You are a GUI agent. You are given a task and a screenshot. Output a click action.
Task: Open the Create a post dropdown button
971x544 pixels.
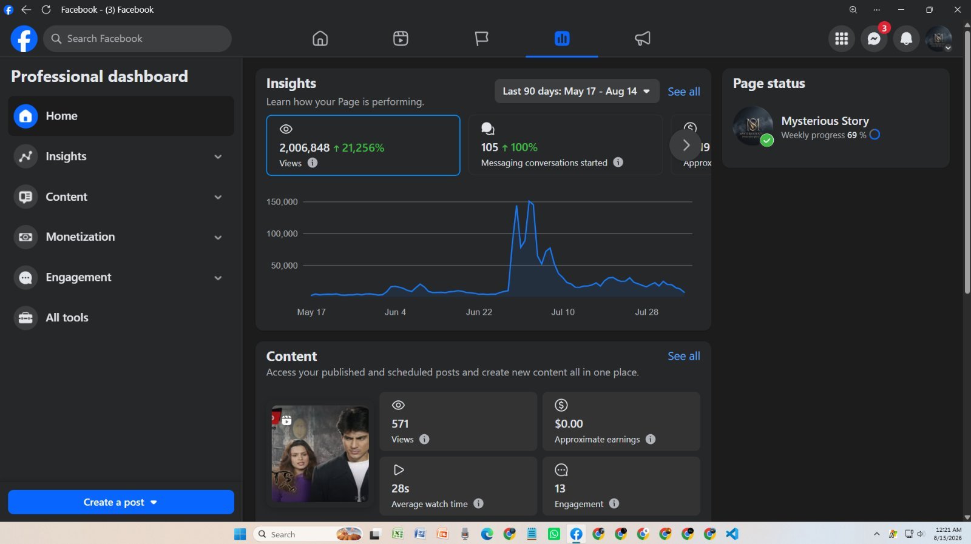tap(121, 502)
